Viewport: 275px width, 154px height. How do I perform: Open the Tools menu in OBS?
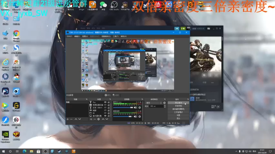116,36
